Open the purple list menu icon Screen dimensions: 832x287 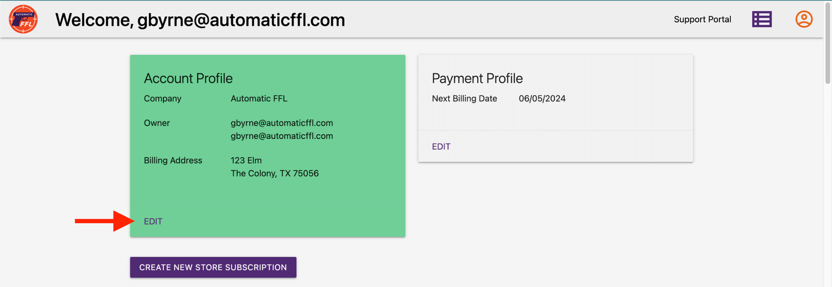pyautogui.click(x=762, y=19)
